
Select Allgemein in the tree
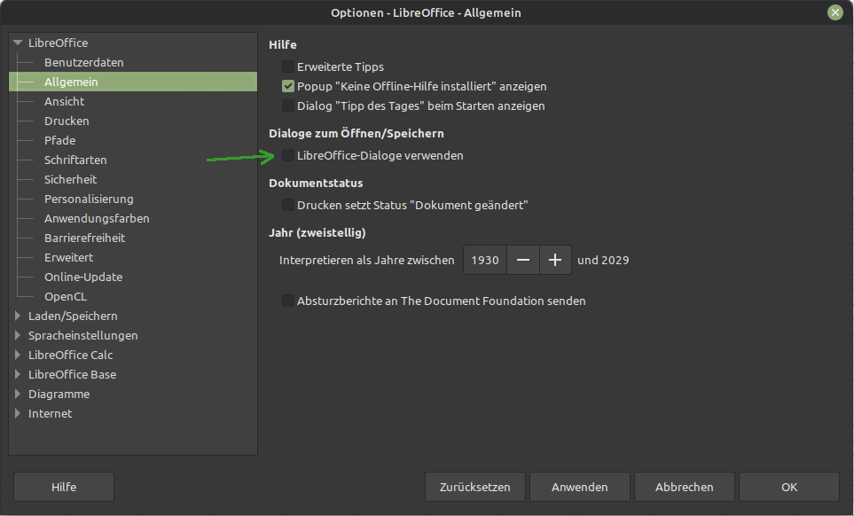(71, 82)
